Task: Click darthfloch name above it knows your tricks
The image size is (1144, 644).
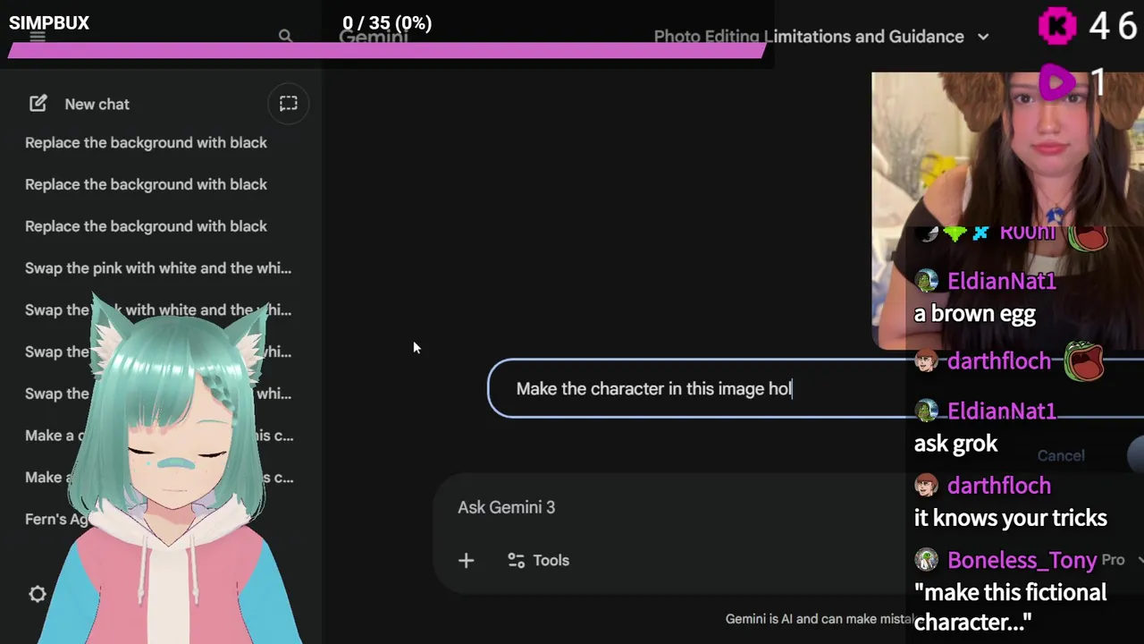Action: pos(998,486)
